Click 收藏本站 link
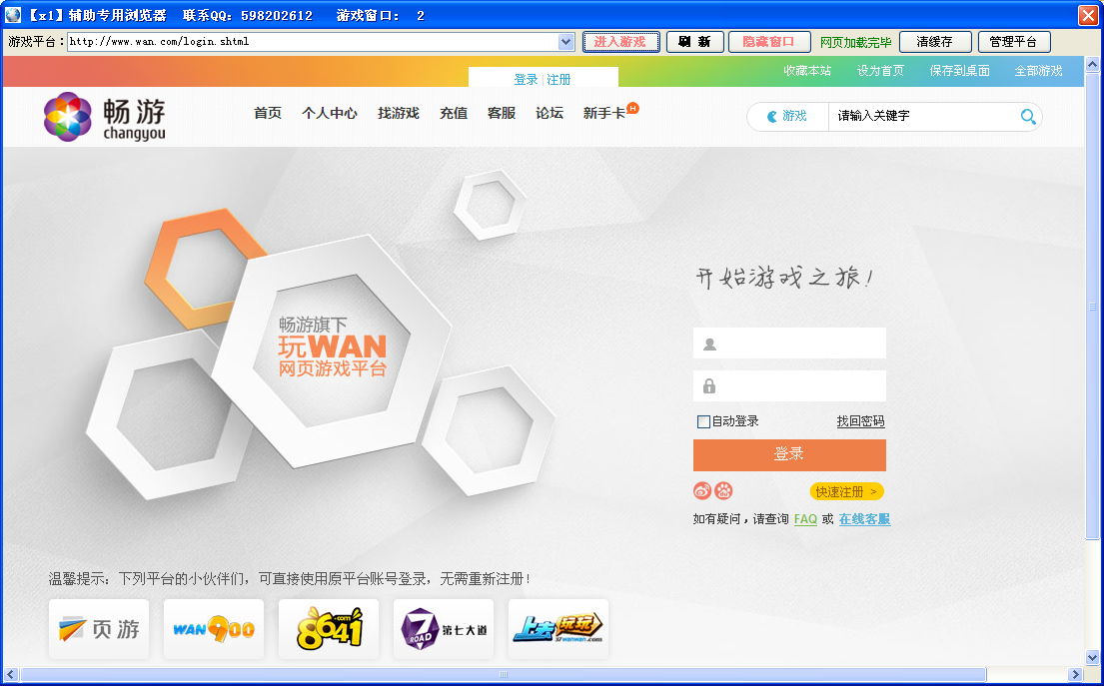The image size is (1104, 686). coord(807,70)
